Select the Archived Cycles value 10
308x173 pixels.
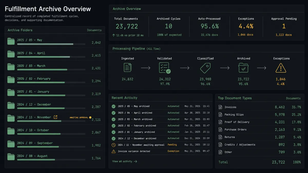pyautogui.click(x=169, y=26)
